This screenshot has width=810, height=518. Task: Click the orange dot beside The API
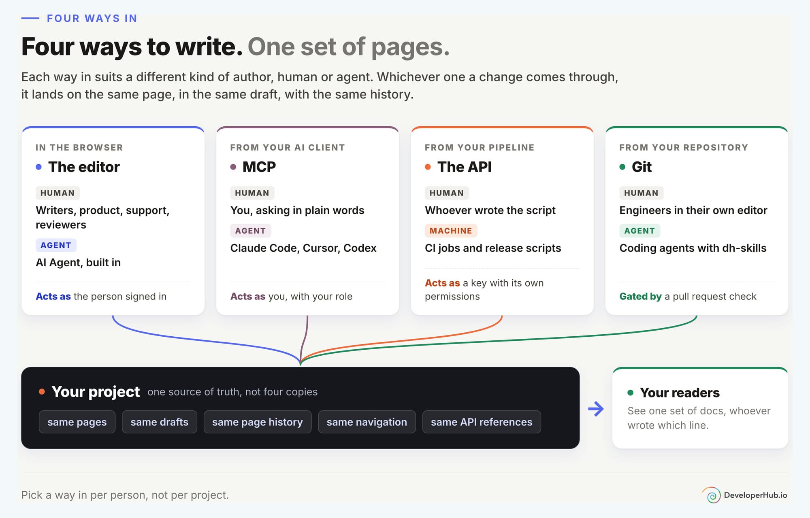[428, 167]
